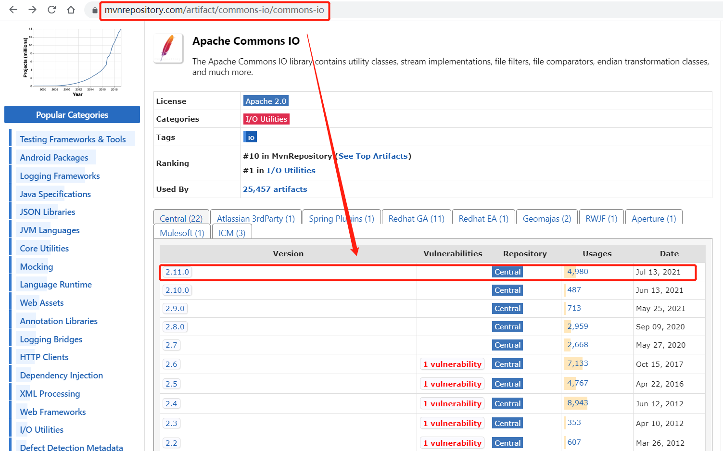Reload the current page
Screen dimensions: 723x451
click(51, 10)
